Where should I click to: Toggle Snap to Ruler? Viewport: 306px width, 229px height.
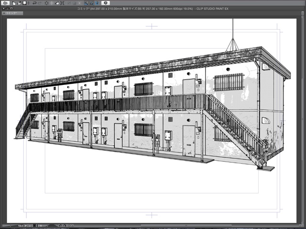(x=86, y=3)
